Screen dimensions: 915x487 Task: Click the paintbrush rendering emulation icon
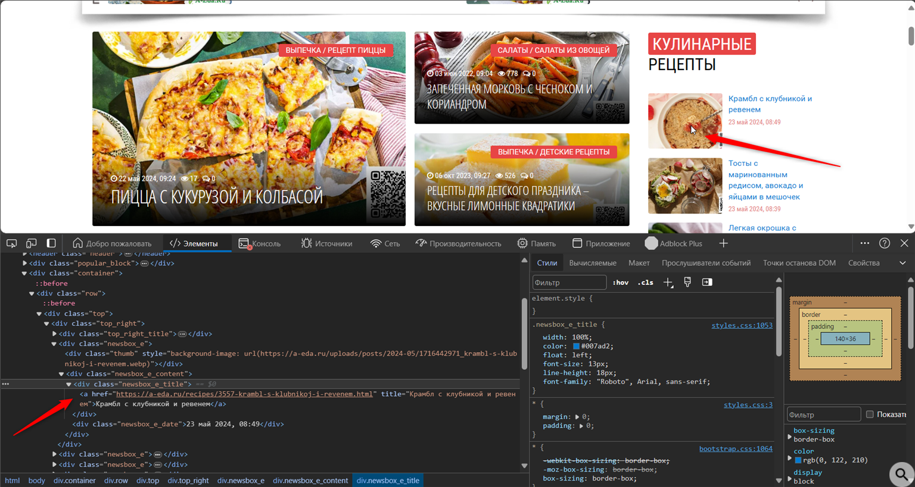(x=687, y=282)
